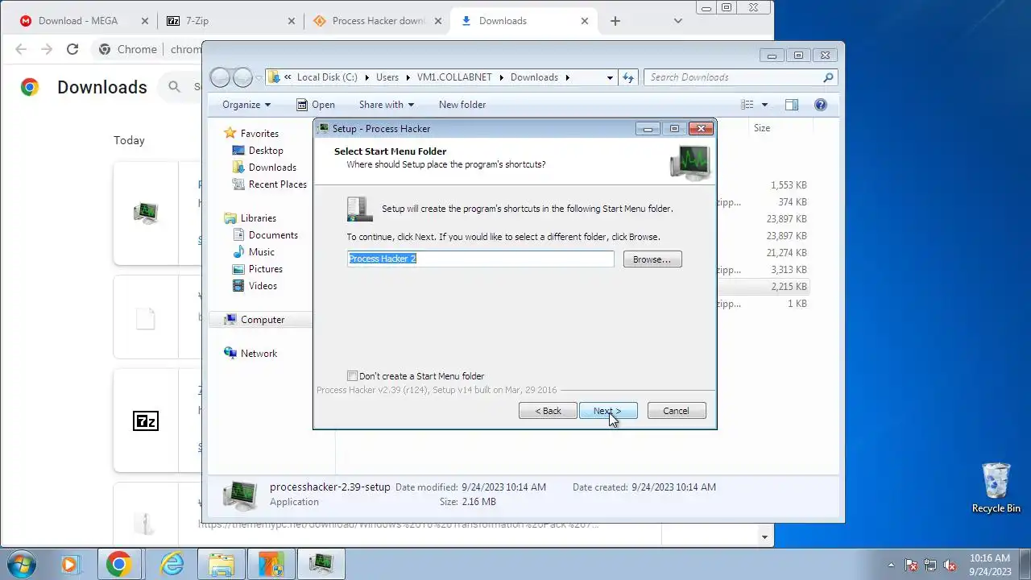The height and width of the screenshot is (580, 1031).
Task: Click the Chrome downloads page scroll-down arrow
Action: tap(765, 536)
